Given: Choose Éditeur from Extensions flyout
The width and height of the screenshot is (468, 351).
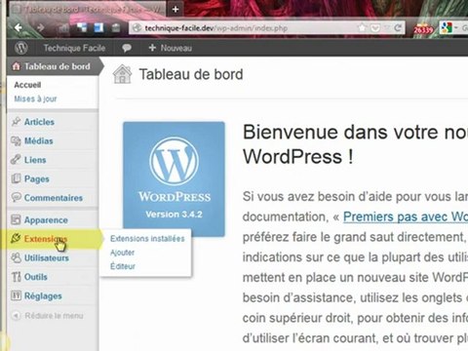Looking at the screenshot, I should [x=123, y=266].
